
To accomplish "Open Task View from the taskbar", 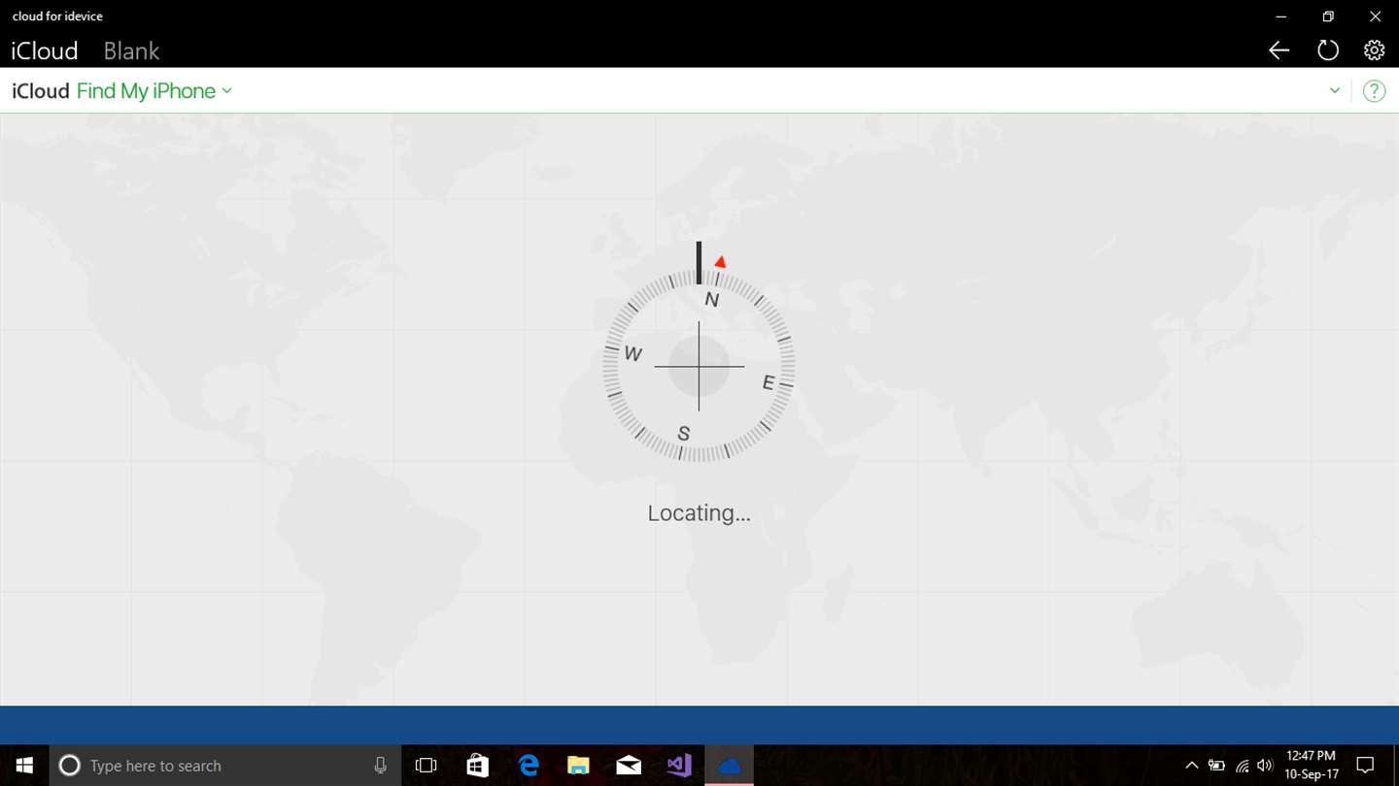I will (x=426, y=766).
